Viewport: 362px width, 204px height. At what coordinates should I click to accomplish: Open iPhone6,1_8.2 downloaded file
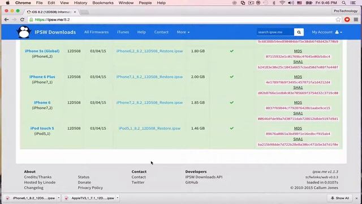click(x=31, y=198)
